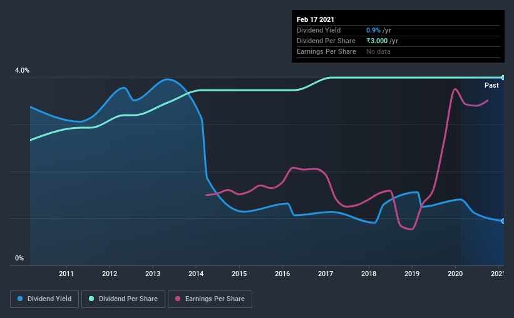Viewport: 514px width, 318px height.
Task: Click the 4.0% y-axis label
Action: [22, 71]
